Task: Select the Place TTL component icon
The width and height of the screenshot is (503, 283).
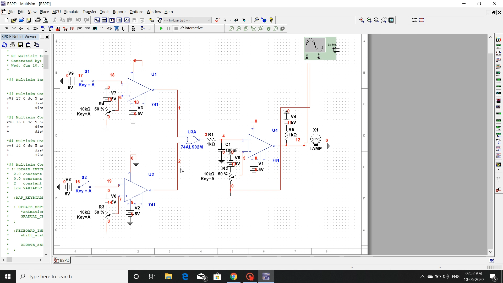Action: pos(43,28)
